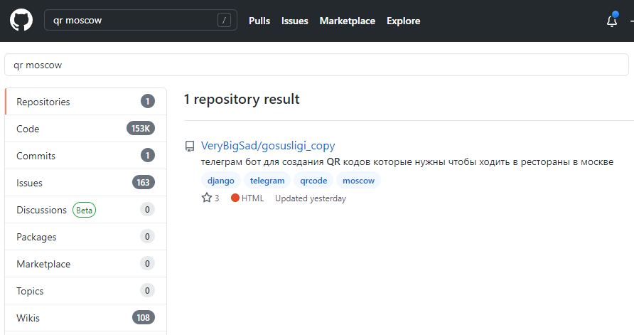Open the qrcode topic tag

(x=313, y=181)
